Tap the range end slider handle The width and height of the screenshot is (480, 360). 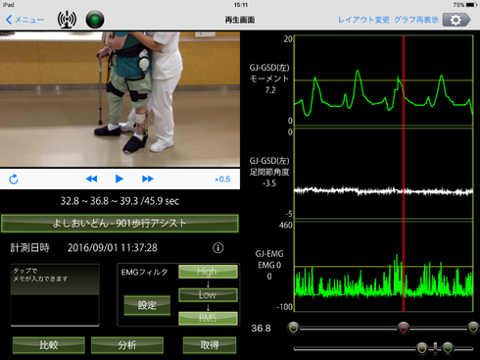click(473, 328)
